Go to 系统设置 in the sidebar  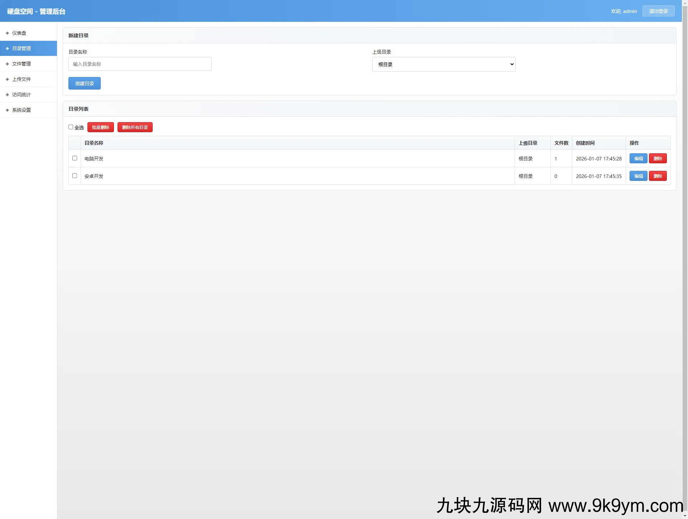coord(21,110)
